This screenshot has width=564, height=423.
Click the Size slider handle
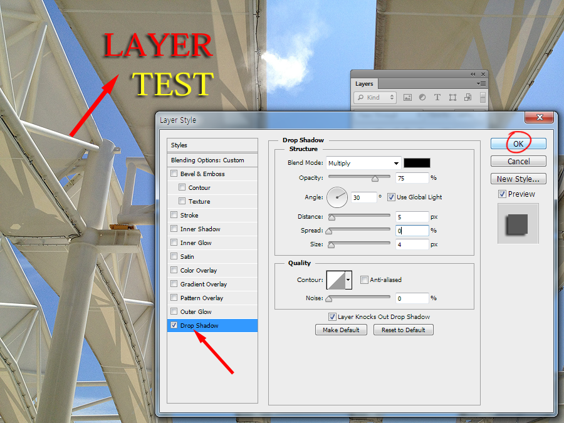(x=332, y=245)
